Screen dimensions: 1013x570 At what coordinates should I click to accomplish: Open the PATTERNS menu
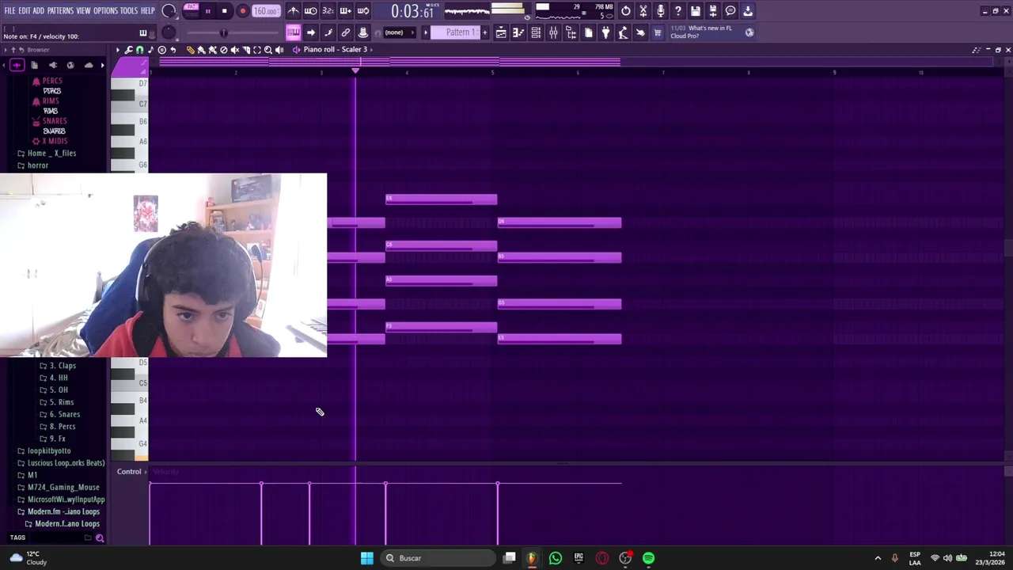(60, 11)
